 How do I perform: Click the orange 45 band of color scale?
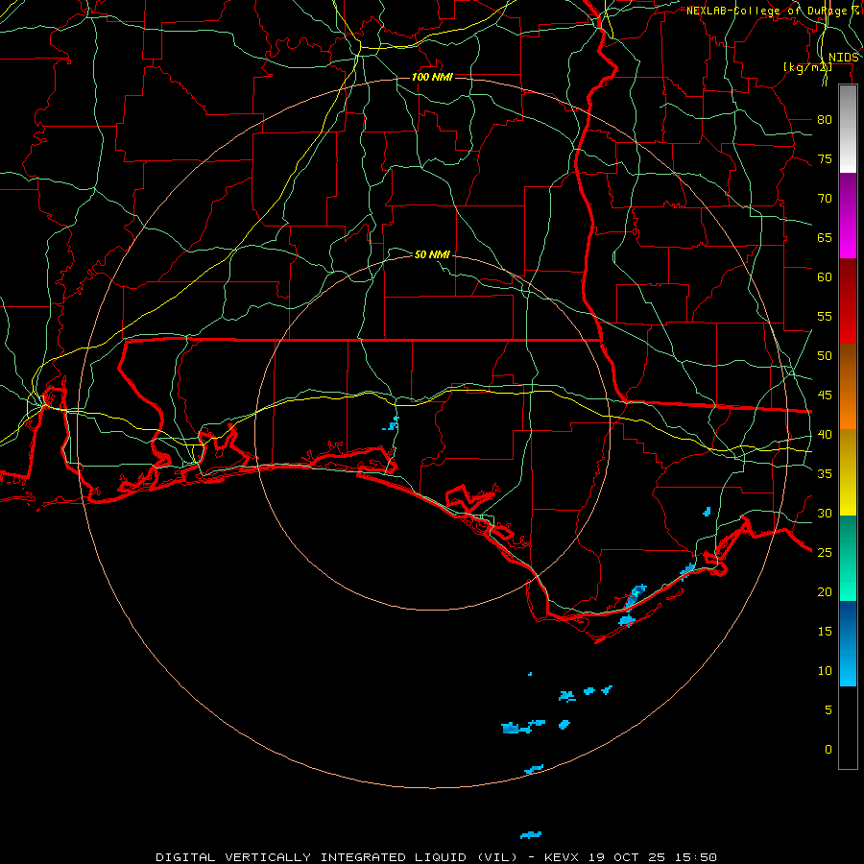click(848, 387)
